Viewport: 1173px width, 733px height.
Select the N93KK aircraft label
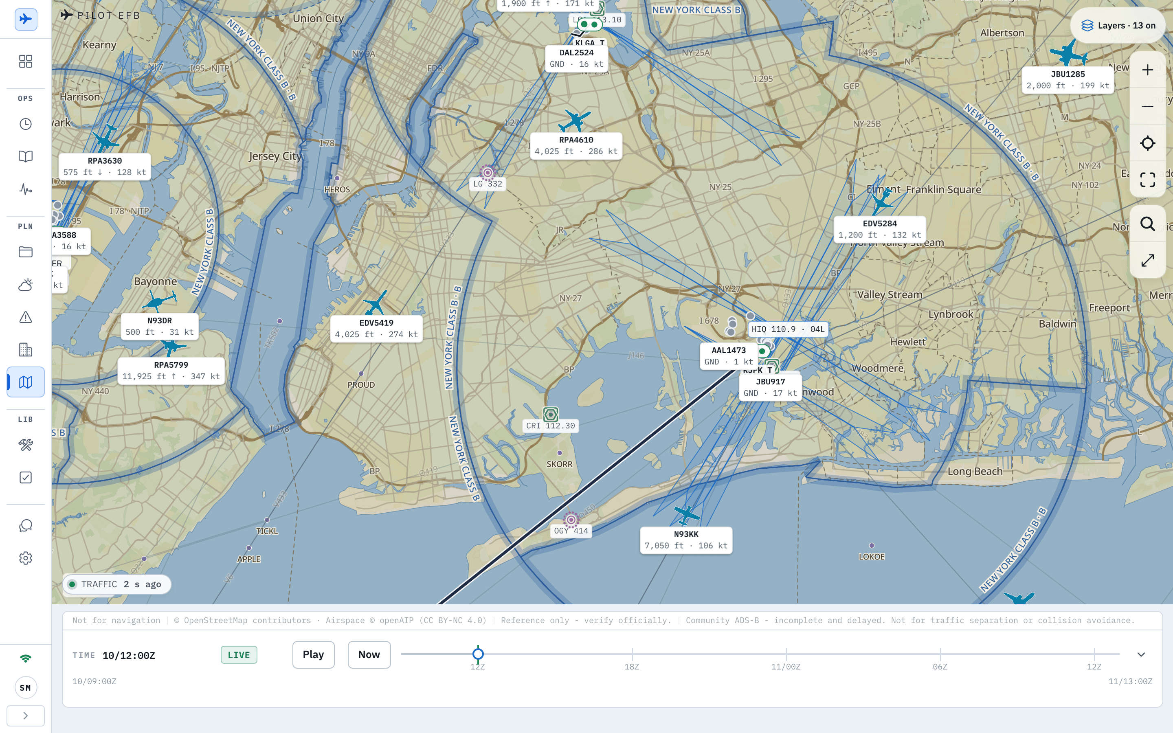686,540
